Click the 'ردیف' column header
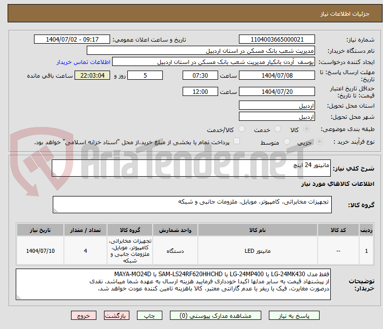383x329 pixels. point(366,230)
